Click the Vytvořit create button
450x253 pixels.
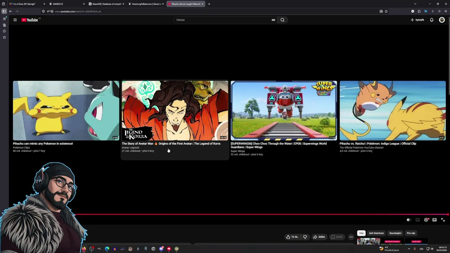click(x=417, y=20)
